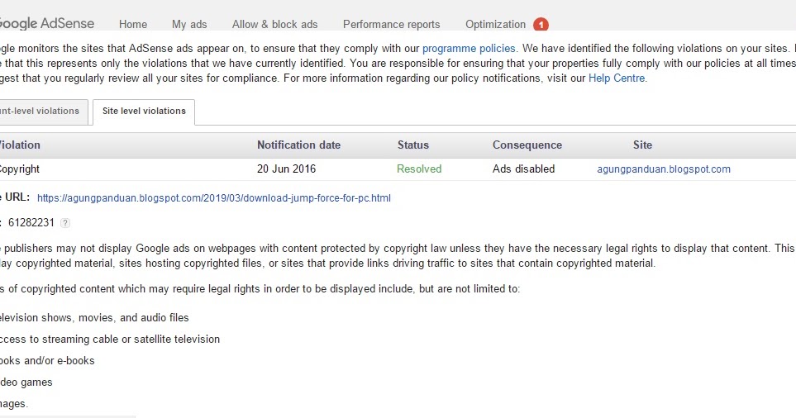This screenshot has height=418, width=796.
Task: Click the Site column header
Action: 642,145
